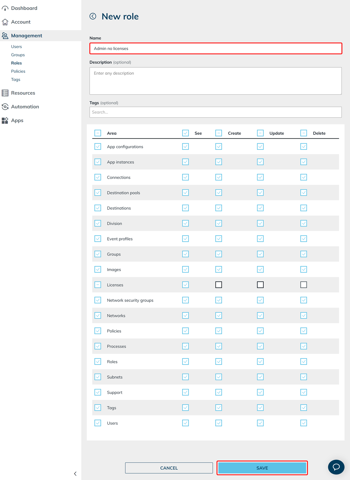Uncheck the Create box for Roles row

click(x=218, y=362)
